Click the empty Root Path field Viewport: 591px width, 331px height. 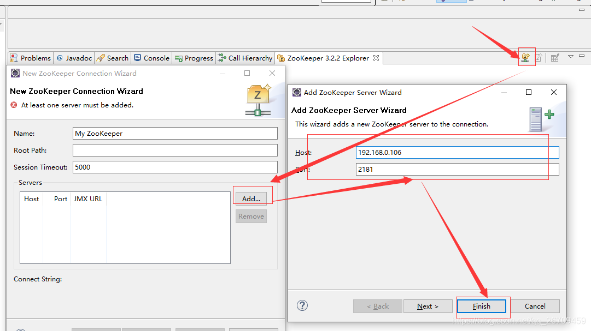point(175,150)
